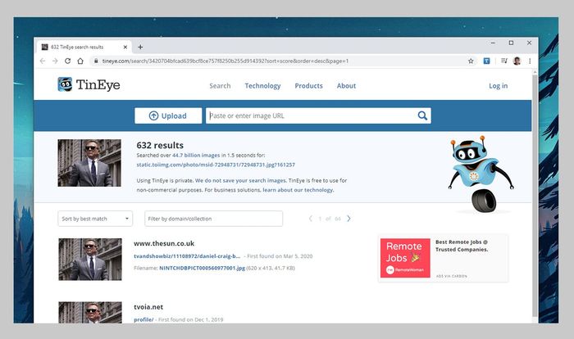574x339 pixels.
Task: Open the Chrome profile avatar
Action: [x=517, y=61]
